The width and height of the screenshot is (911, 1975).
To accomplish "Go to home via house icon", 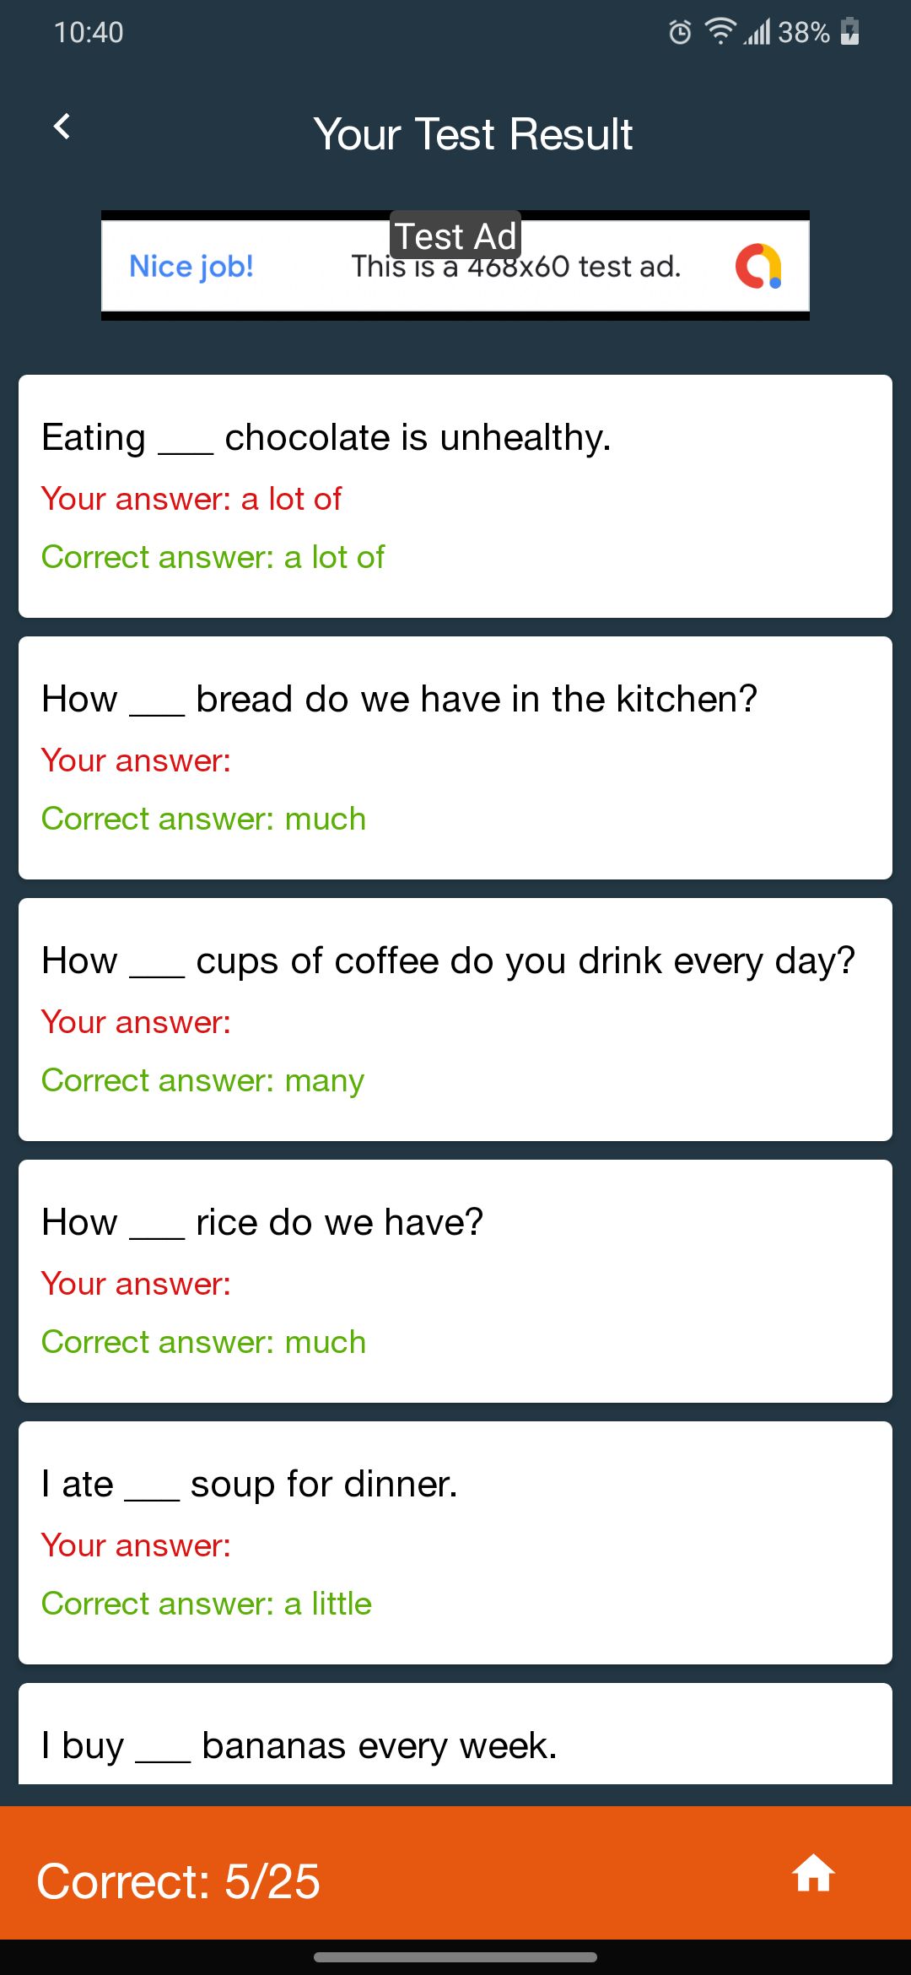I will coord(813,1874).
